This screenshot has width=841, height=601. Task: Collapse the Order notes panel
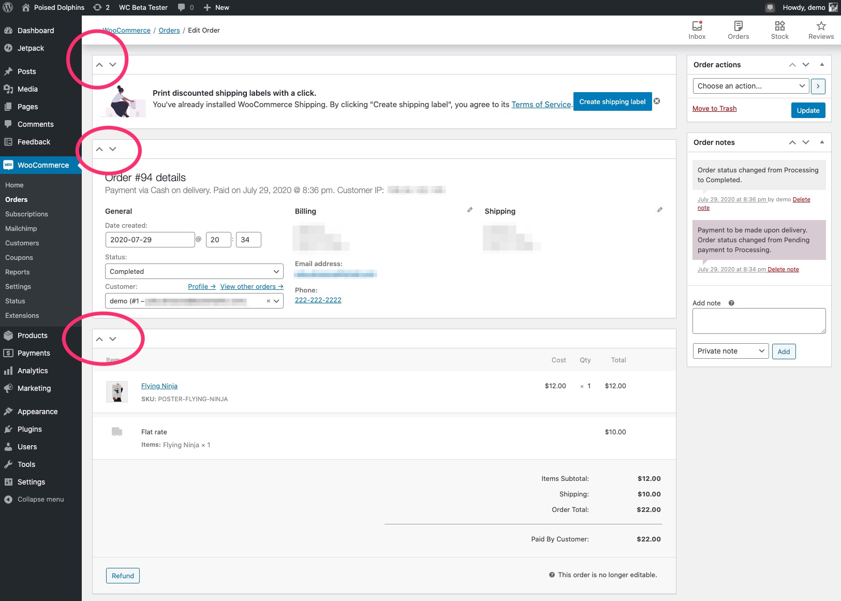(822, 142)
